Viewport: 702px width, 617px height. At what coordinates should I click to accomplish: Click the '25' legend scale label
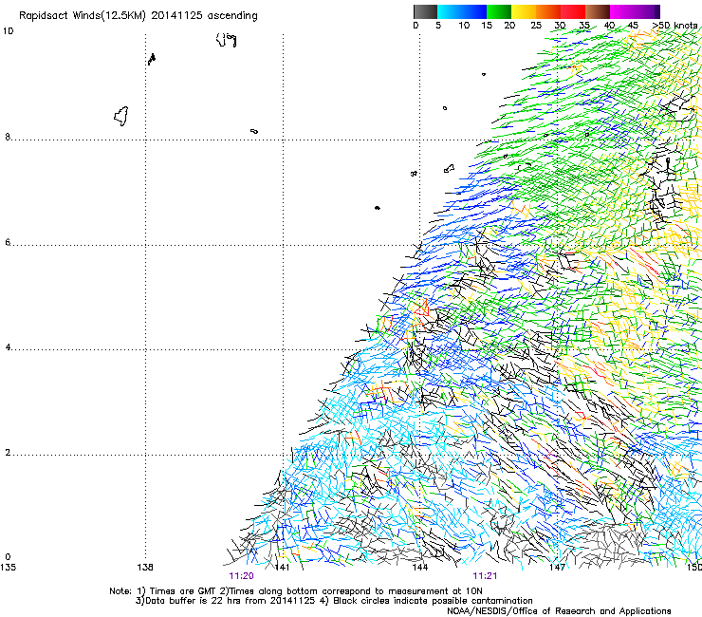536,26
